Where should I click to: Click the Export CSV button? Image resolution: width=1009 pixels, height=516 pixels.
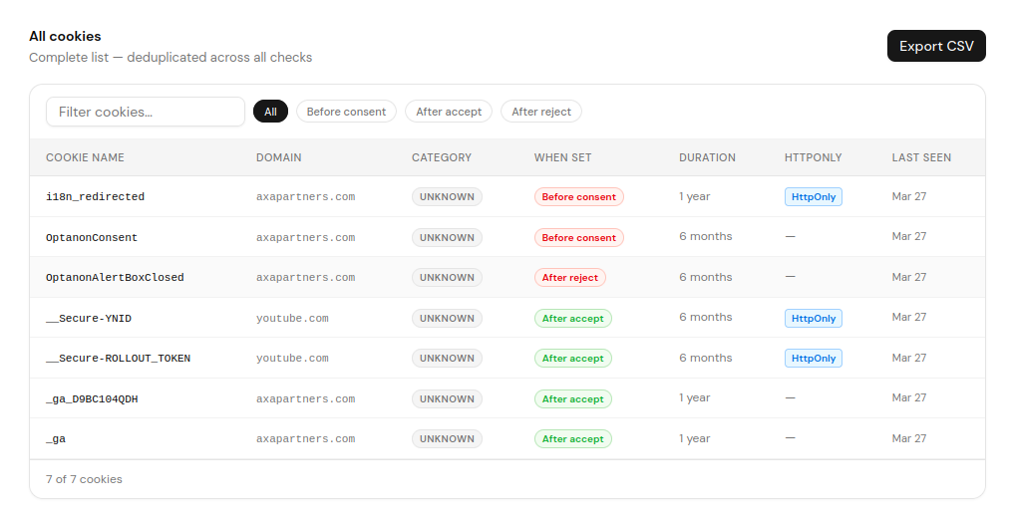coord(935,46)
